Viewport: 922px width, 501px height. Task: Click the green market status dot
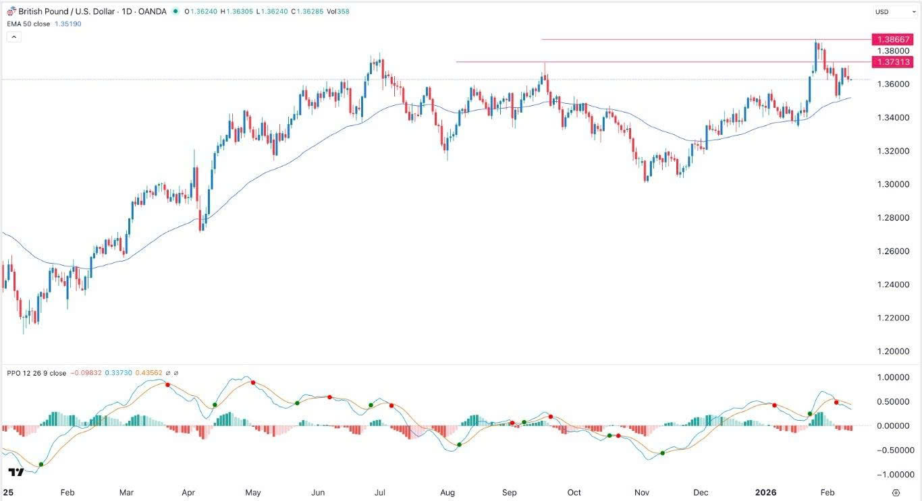176,11
